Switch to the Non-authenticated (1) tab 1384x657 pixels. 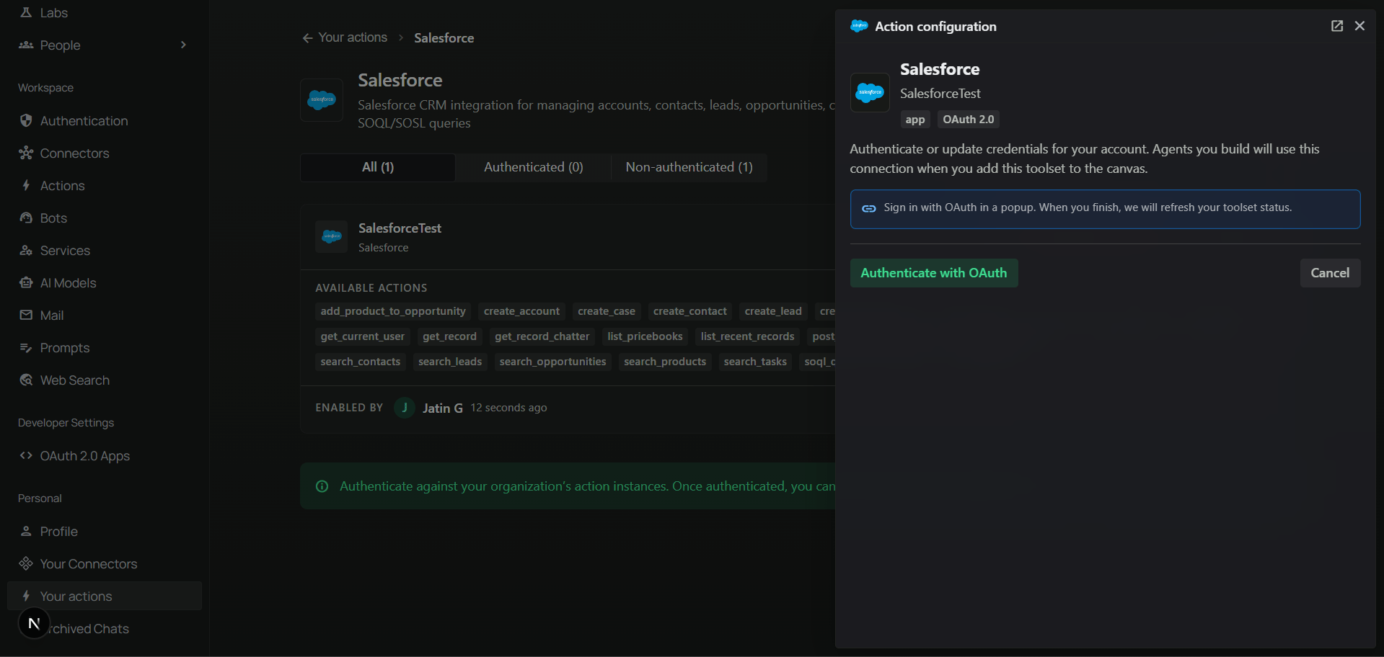(x=689, y=167)
